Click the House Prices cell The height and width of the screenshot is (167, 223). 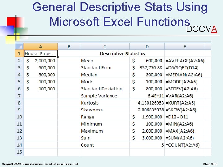[41, 54]
